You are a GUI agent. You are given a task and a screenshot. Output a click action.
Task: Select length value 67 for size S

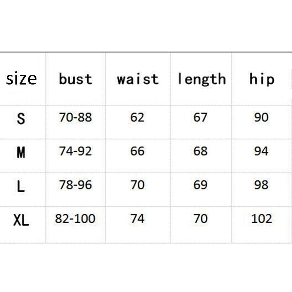pos(200,117)
